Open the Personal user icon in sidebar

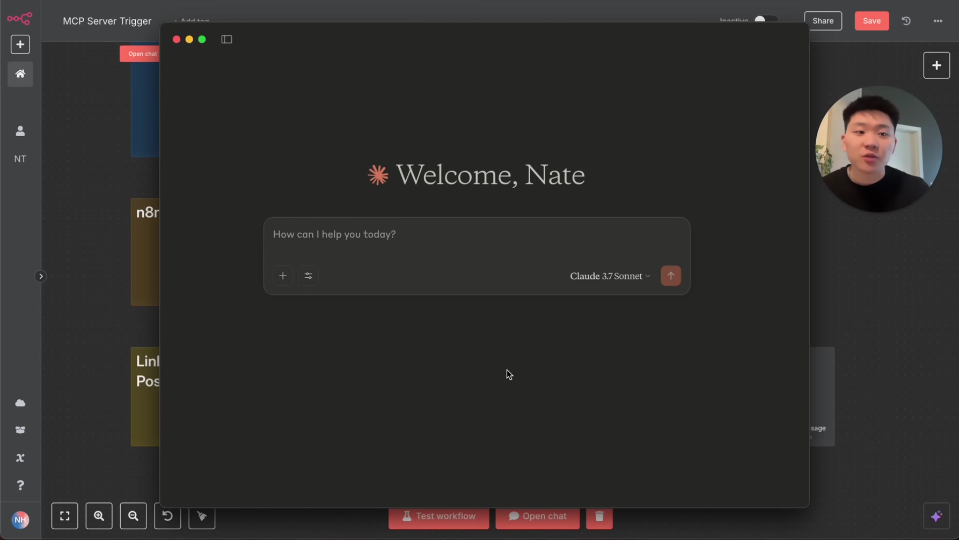[20, 131]
